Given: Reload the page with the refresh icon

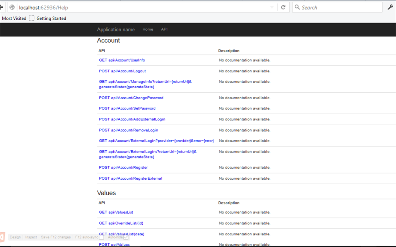Looking at the screenshot, I should 283,7.
